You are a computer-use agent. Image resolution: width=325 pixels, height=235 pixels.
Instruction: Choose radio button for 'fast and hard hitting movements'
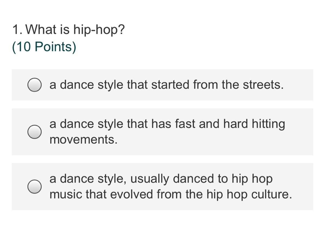(x=34, y=132)
